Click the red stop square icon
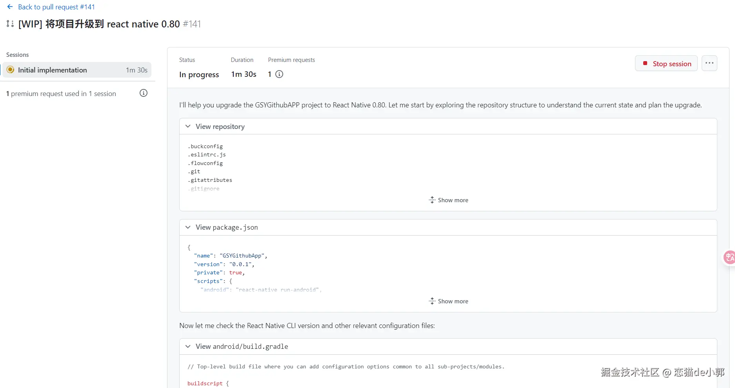 click(645, 63)
